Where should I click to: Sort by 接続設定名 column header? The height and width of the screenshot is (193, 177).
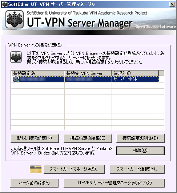point(37,73)
